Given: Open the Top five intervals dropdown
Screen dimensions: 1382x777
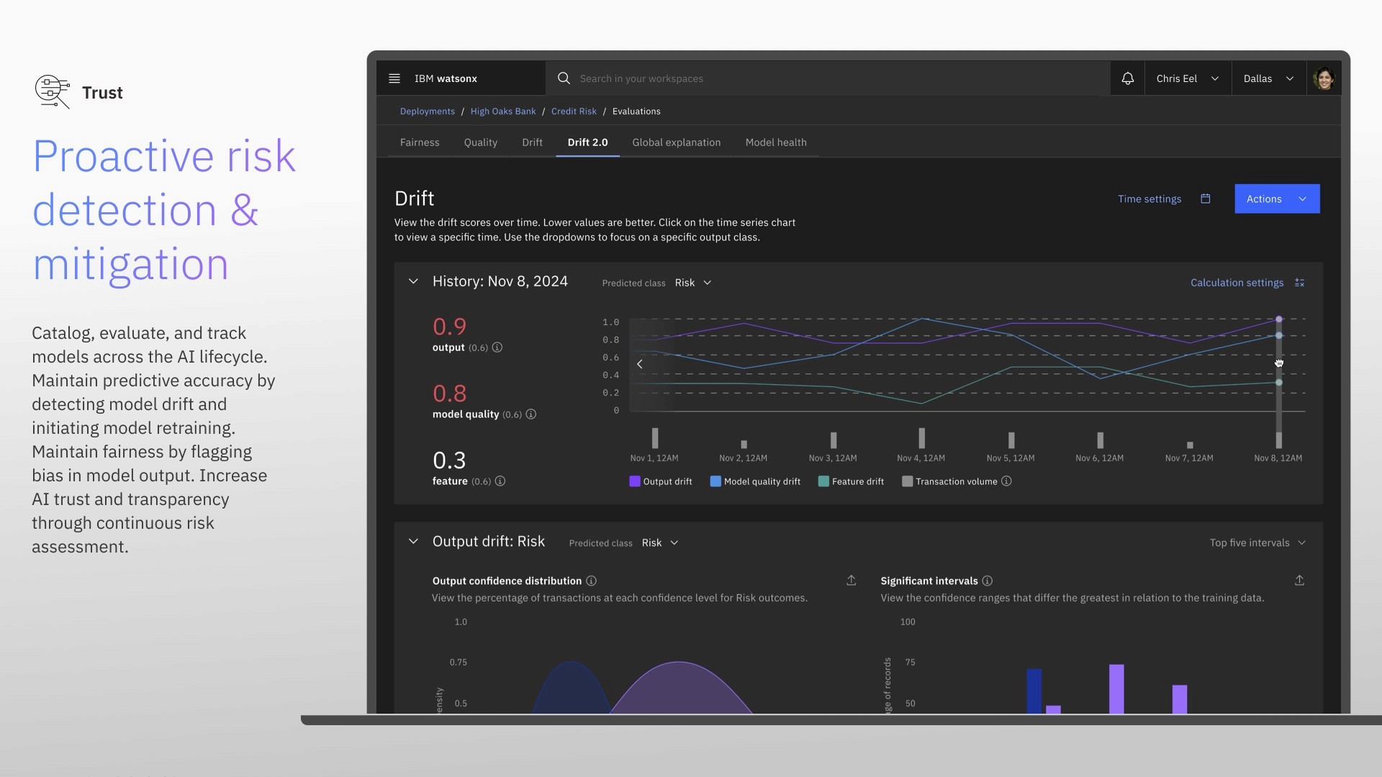Looking at the screenshot, I should click(x=1257, y=542).
